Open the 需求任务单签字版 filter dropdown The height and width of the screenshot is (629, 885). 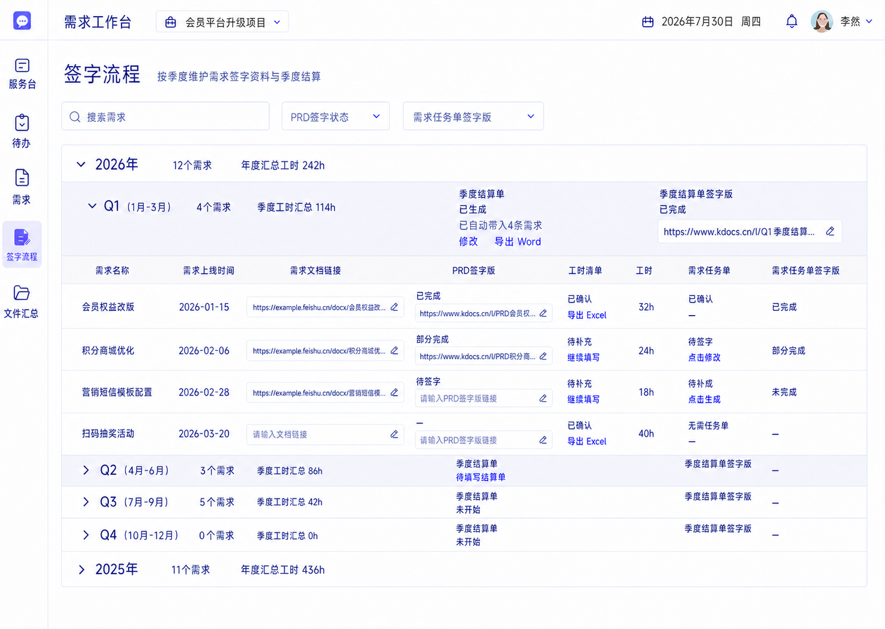click(473, 117)
